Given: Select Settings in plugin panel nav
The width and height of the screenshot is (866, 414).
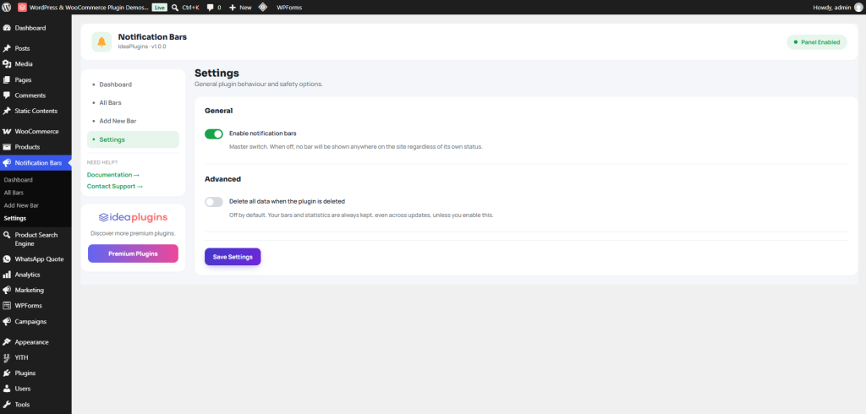Looking at the screenshot, I should (133, 139).
